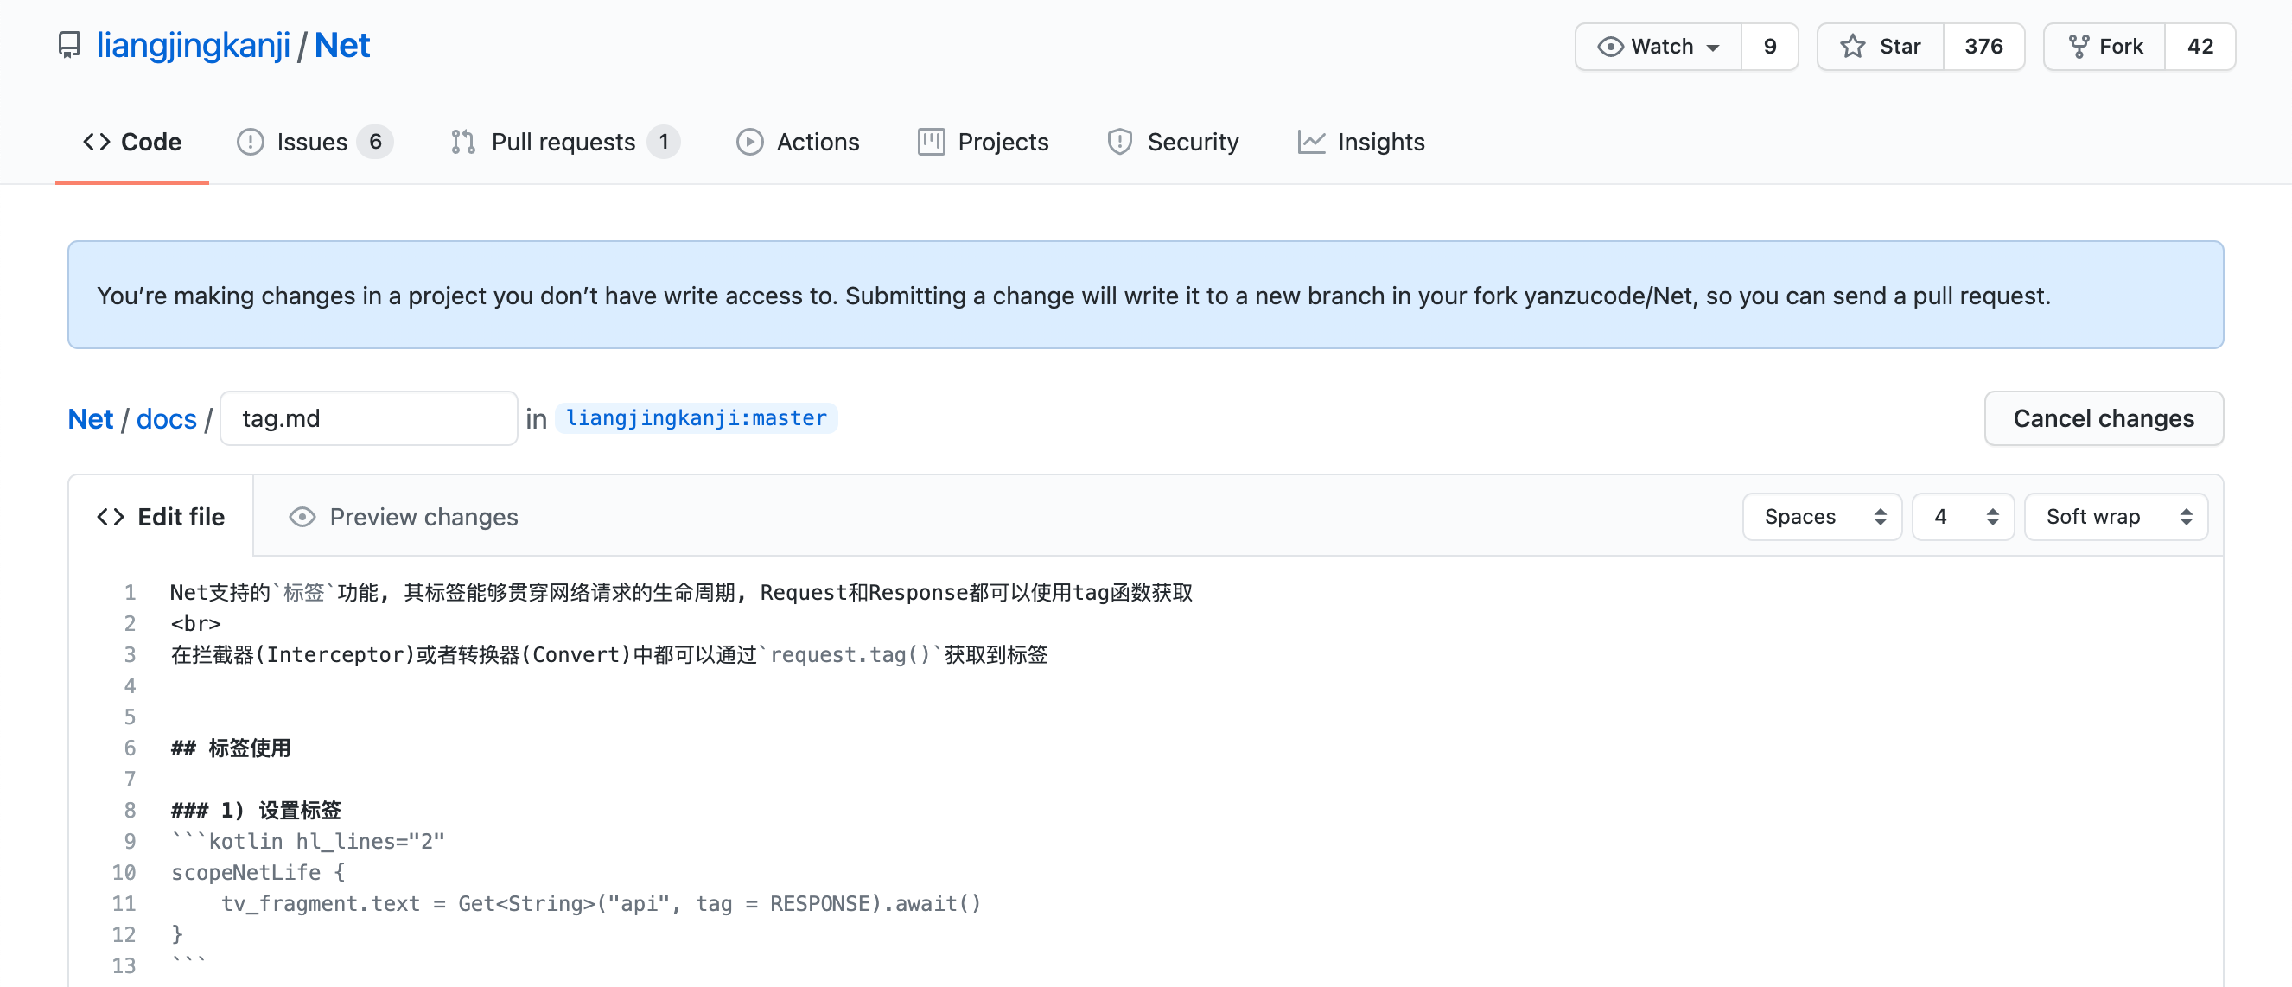
Task: Open the indent size 4 dropdown
Action: click(x=1962, y=516)
